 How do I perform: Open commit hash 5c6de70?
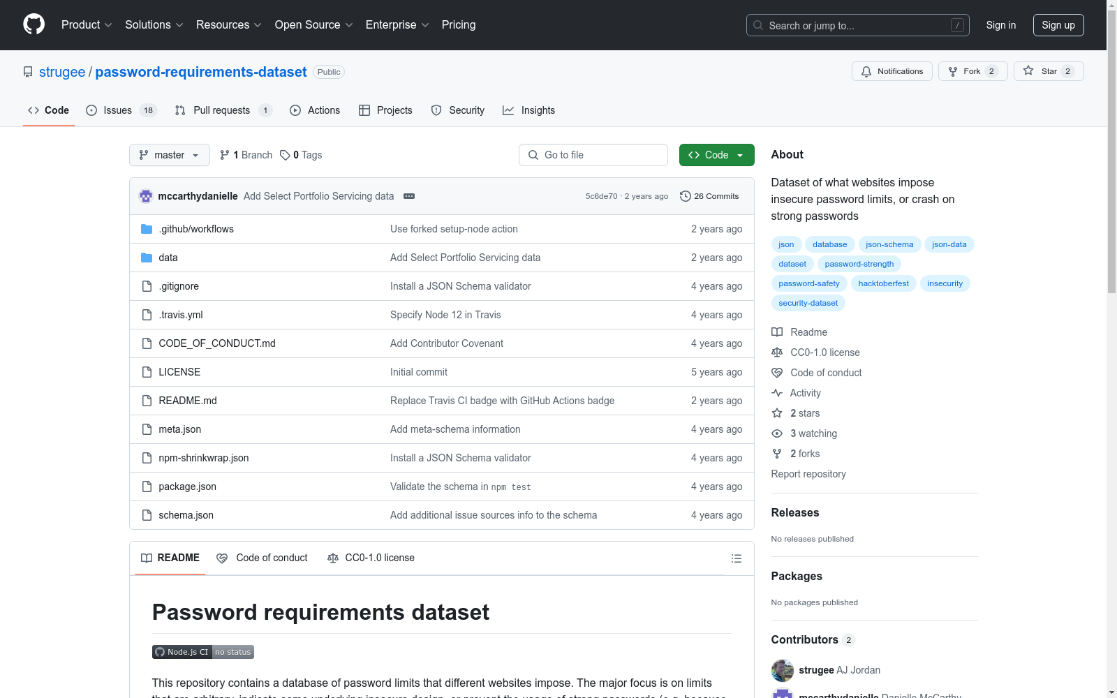pos(601,196)
